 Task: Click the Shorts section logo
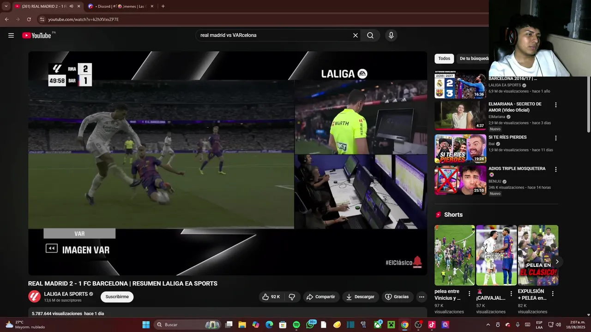click(x=438, y=215)
